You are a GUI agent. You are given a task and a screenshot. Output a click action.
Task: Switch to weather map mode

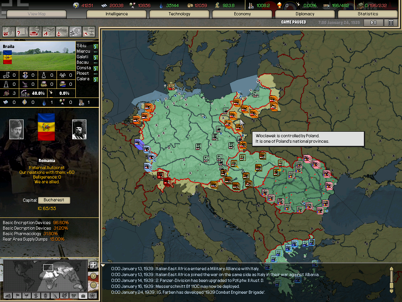27,296
